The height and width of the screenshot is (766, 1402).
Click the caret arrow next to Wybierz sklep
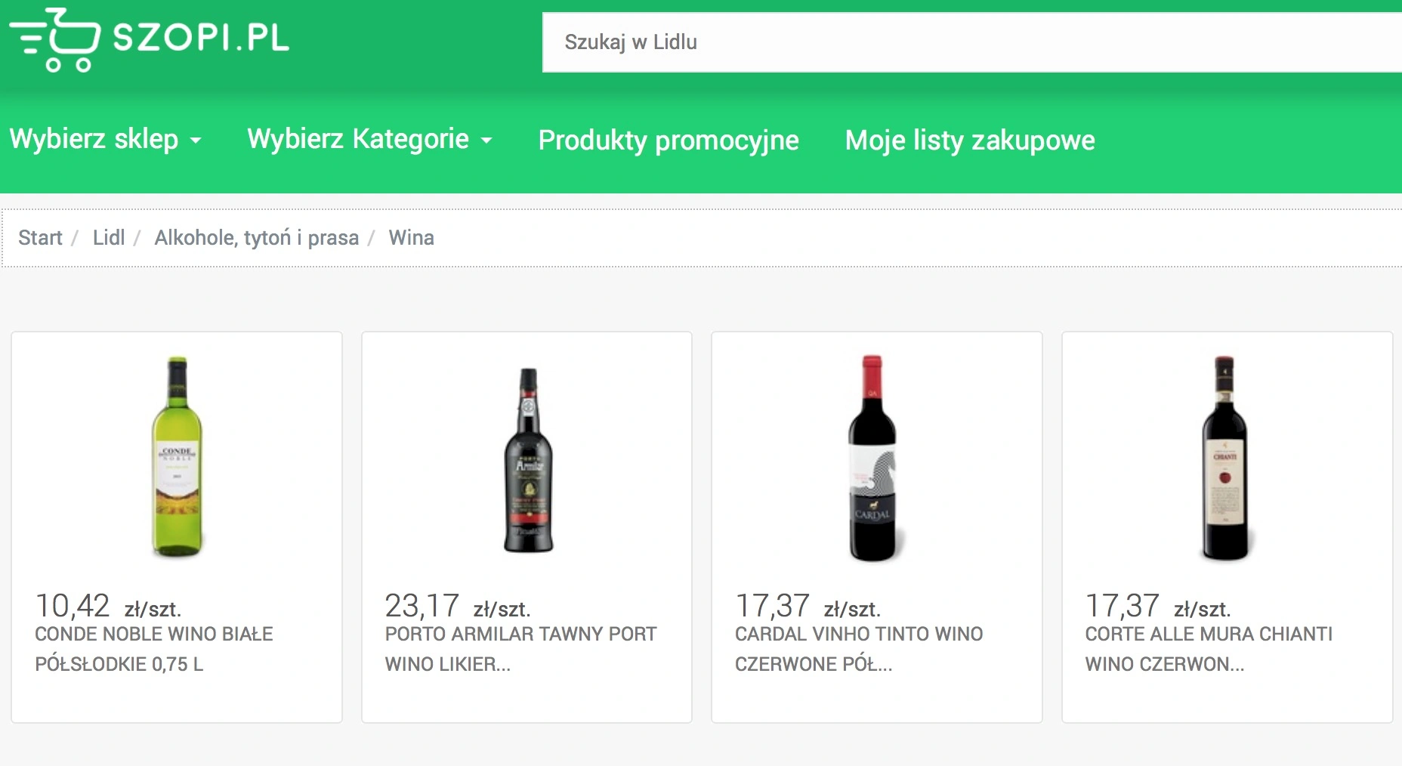pos(196,141)
